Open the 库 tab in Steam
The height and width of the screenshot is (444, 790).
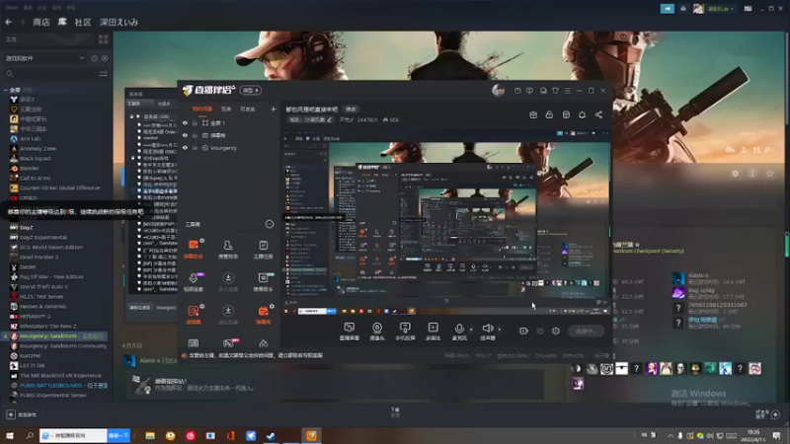click(62, 22)
